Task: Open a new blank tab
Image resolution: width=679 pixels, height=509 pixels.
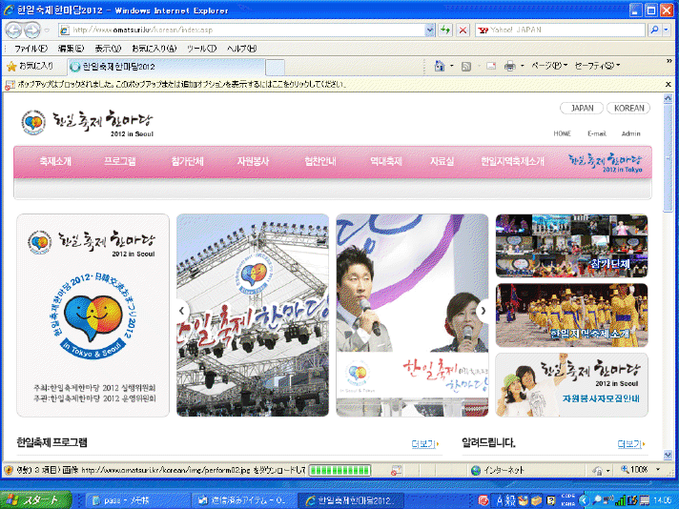Action: click(275, 67)
